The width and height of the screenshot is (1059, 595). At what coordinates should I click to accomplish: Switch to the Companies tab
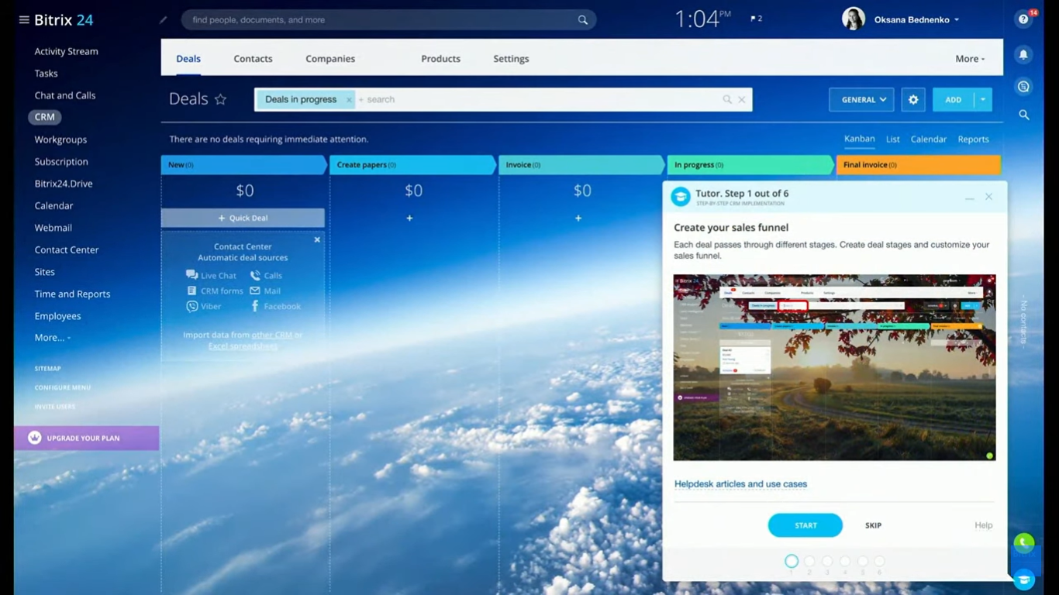click(330, 59)
